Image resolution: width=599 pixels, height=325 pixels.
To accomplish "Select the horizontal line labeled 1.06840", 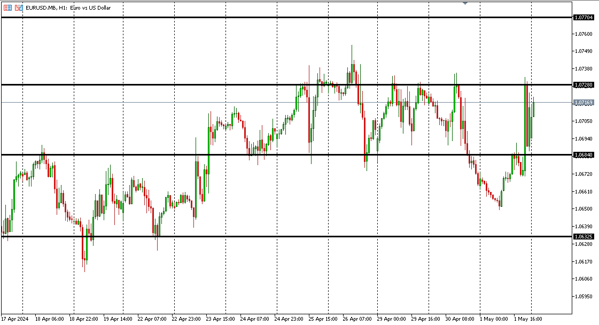I will pyautogui.click(x=286, y=154).
